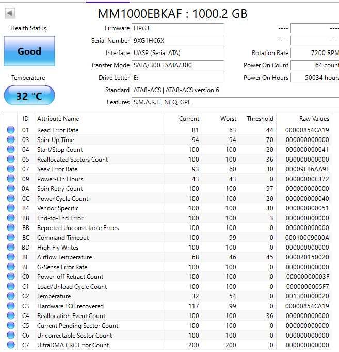Select the Seek Error Rate attribute name
The height and width of the screenshot is (352, 339).
[57, 169]
